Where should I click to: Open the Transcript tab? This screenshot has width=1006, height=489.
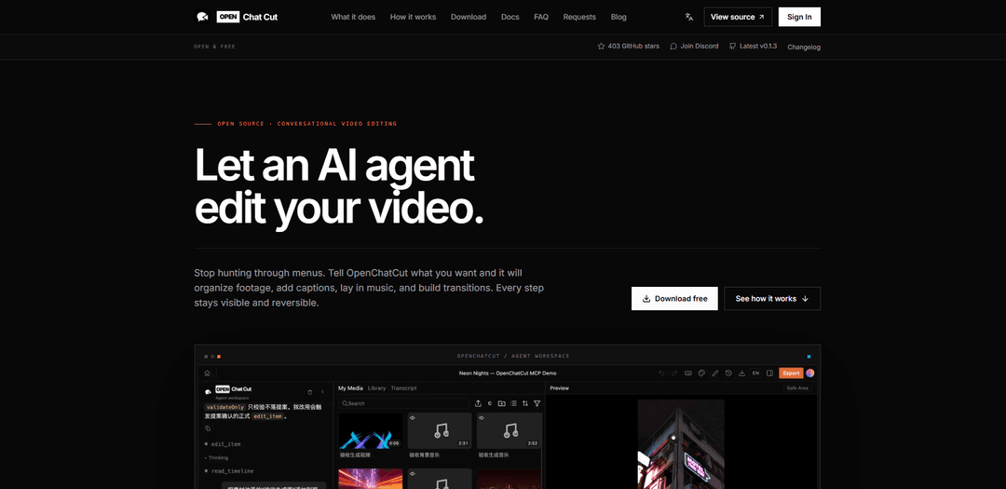pos(403,388)
